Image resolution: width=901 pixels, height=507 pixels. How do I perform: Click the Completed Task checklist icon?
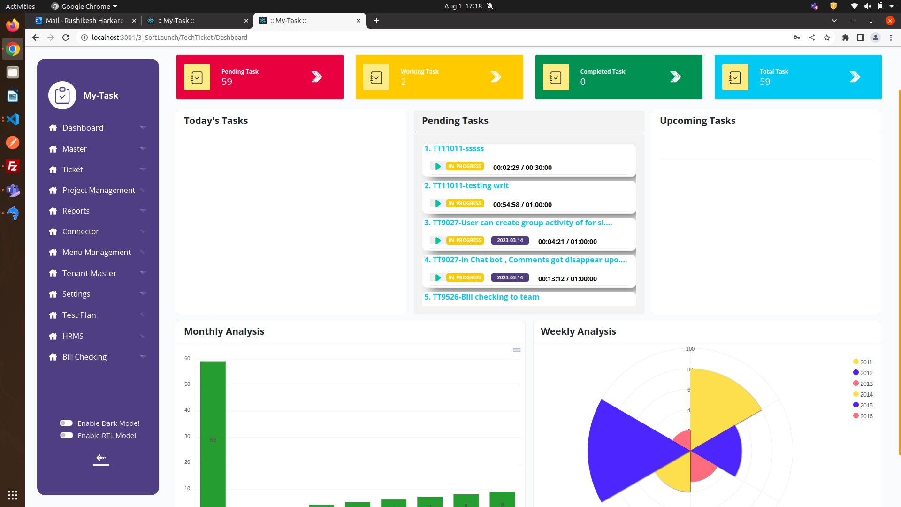click(556, 77)
